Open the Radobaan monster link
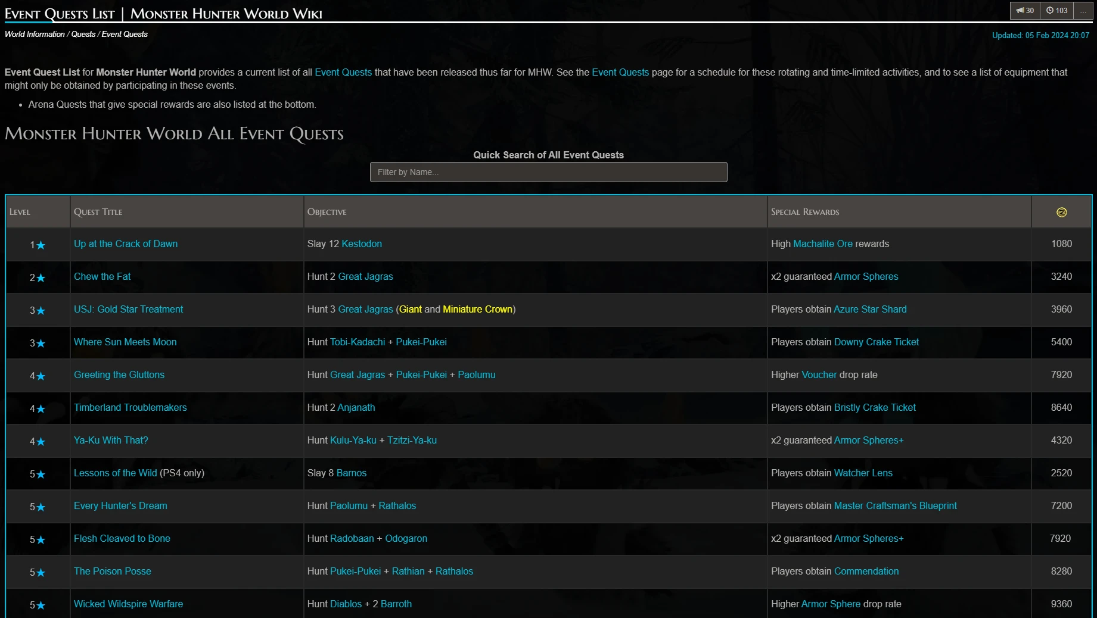1097x618 pixels. (x=352, y=538)
